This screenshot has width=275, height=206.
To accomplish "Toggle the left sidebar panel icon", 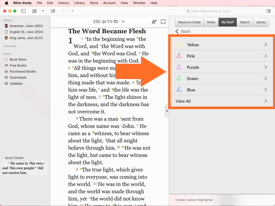I will (23, 11).
